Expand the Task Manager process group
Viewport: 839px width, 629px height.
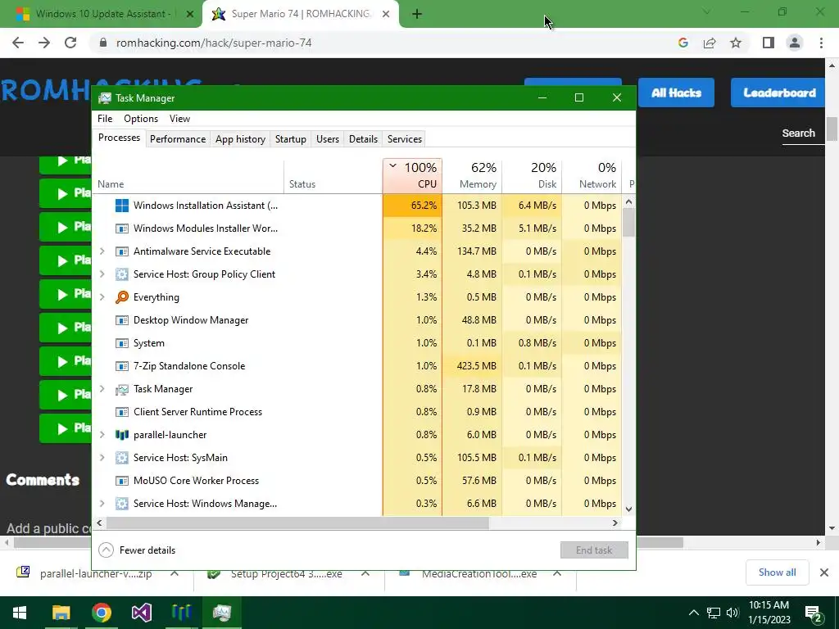pos(102,389)
